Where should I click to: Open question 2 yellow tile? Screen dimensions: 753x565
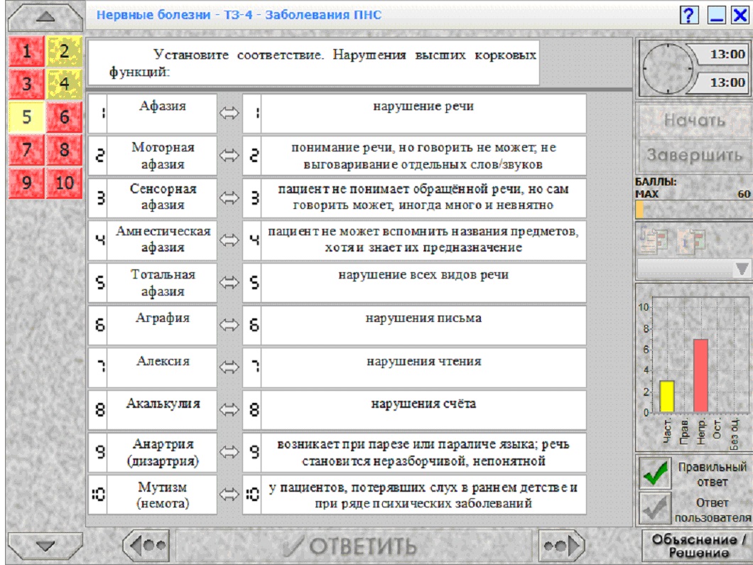[x=65, y=51]
